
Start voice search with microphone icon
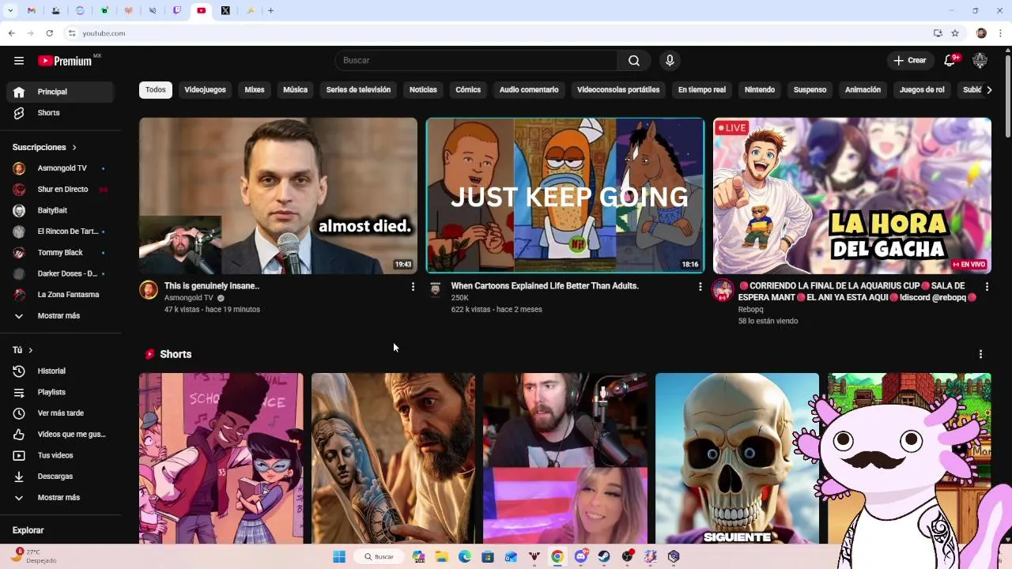coord(670,61)
